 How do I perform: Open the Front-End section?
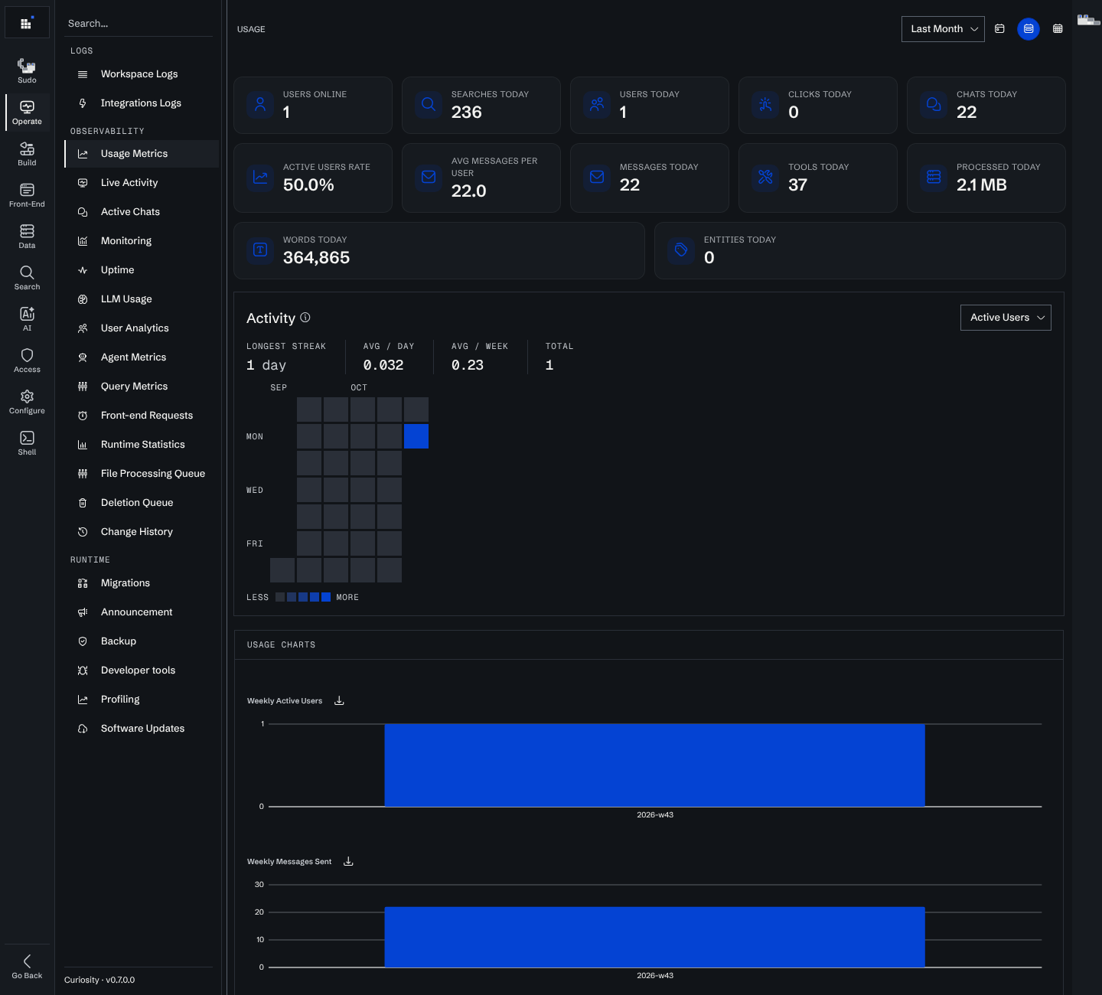tap(27, 195)
